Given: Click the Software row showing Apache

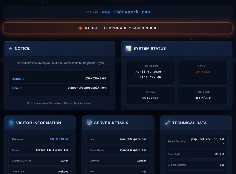Looking at the screenshot, I should [x=118, y=161].
